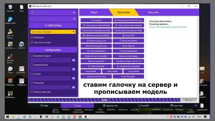
Task: Open the SamFirm desktop shortcut
Action: [21, 45]
